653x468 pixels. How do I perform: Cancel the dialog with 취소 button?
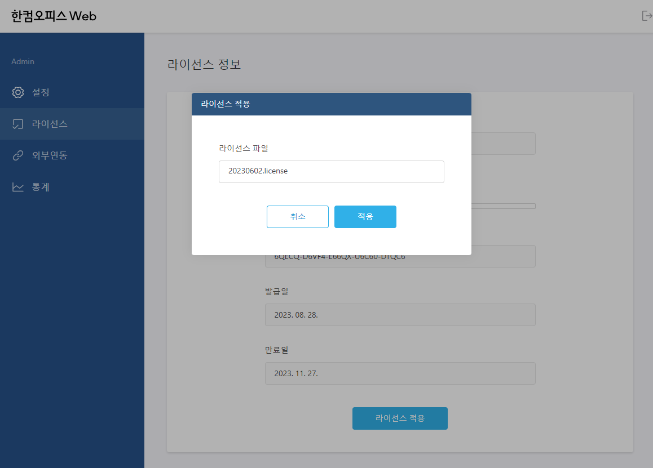tap(297, 217)
